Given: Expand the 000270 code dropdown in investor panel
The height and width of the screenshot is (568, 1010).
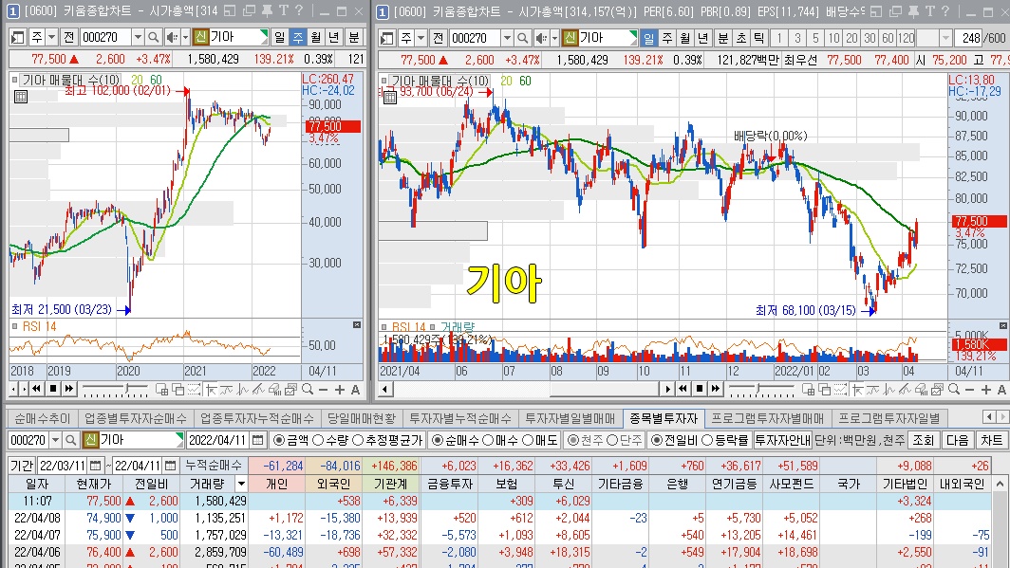Looking at the screenshot, I should click(55, 440).
